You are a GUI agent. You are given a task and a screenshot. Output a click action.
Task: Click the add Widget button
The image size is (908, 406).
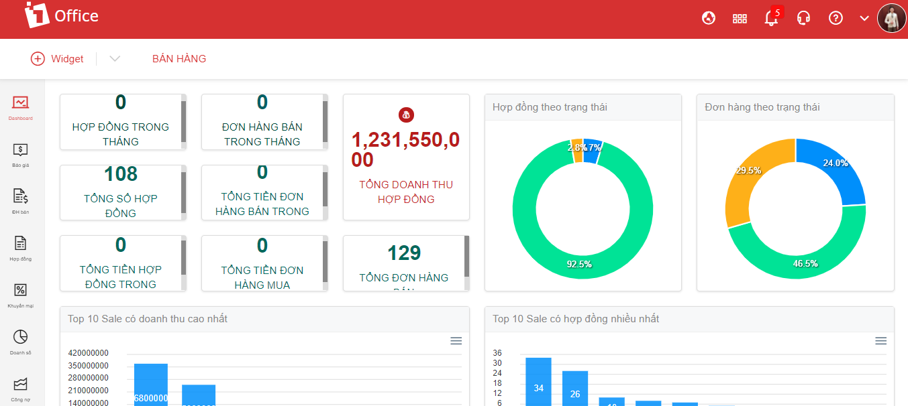tap(57, 59)
